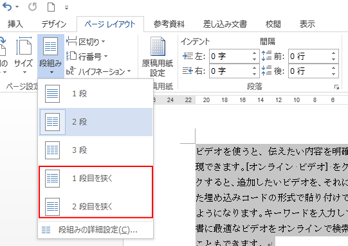
Task: Switch to the 挿入 tab
Action: tap(15, 24)
